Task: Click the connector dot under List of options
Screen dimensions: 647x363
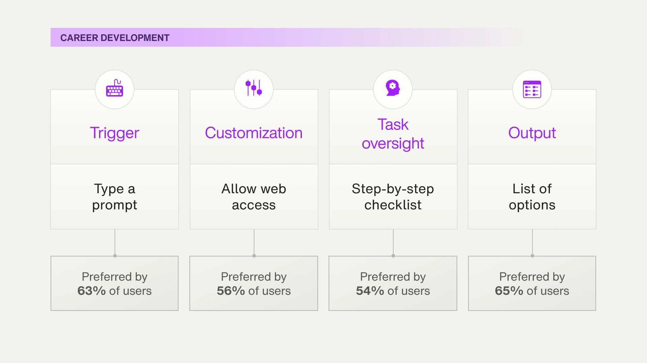Action: pyautogui.click(x=532, y=256)
